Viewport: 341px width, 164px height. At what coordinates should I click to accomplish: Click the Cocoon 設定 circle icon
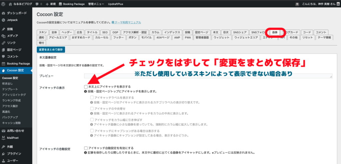click(3, 70)
